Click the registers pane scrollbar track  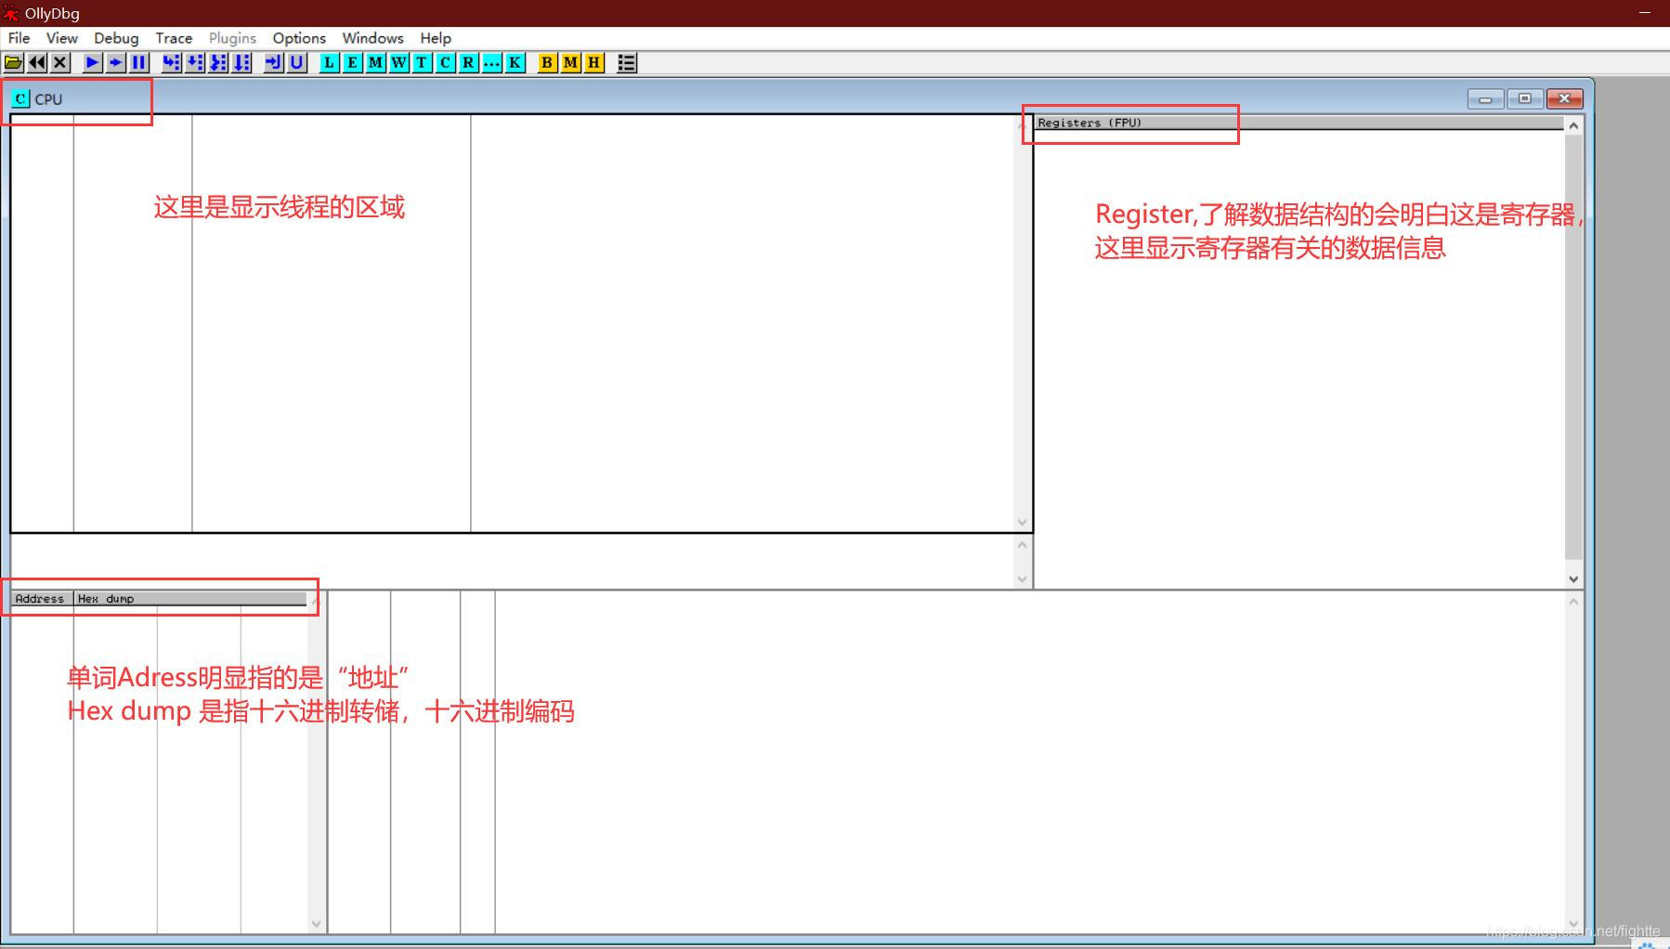pyautogui.click(x=1573, y=351)
